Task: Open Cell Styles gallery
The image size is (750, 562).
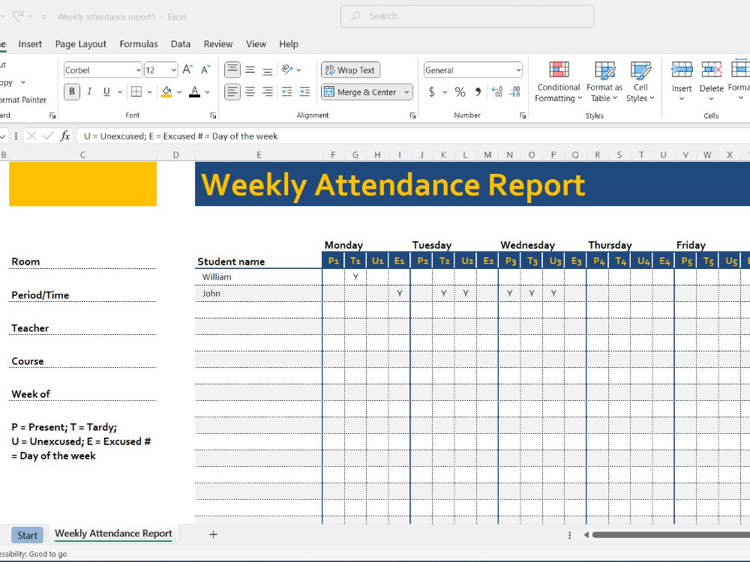Action: coord(640,82)
